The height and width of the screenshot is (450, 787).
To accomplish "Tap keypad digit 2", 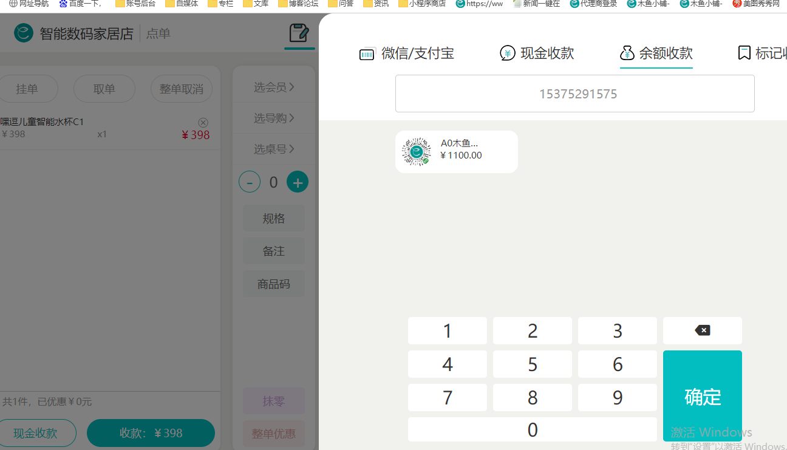I will (533, 330).
